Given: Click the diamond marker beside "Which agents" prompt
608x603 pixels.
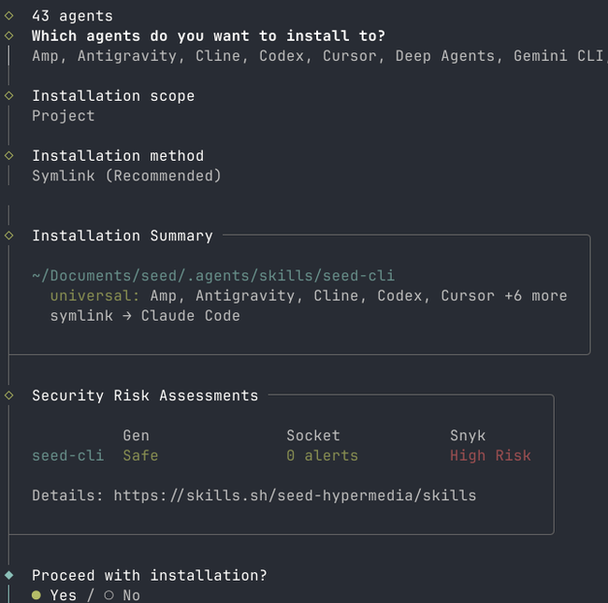Looking at the screenshot, I should [x=8, y=36].
